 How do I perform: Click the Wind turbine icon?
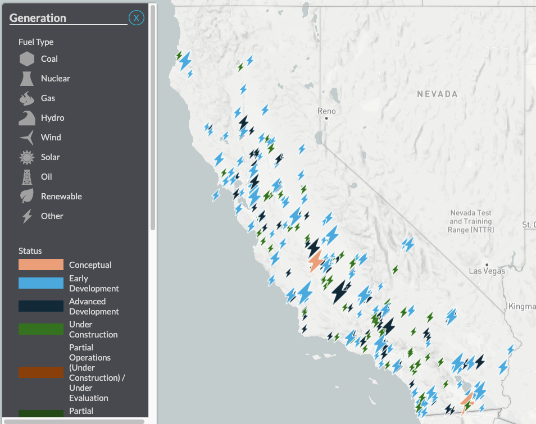27,137
